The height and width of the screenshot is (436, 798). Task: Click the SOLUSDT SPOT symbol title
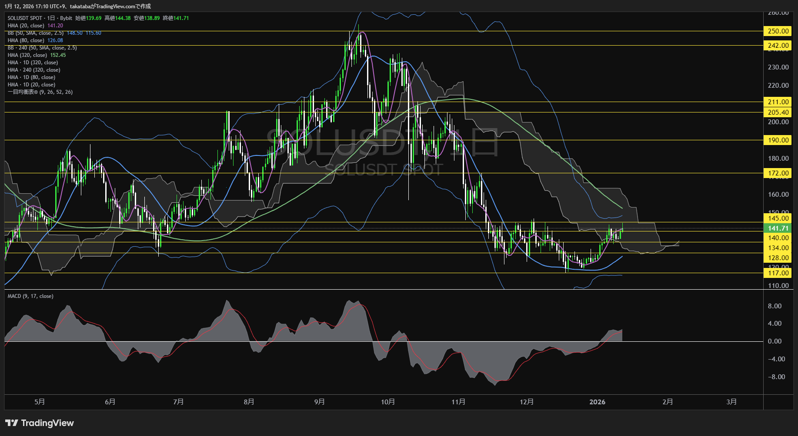pyautogui.click(x=25, y=18)
